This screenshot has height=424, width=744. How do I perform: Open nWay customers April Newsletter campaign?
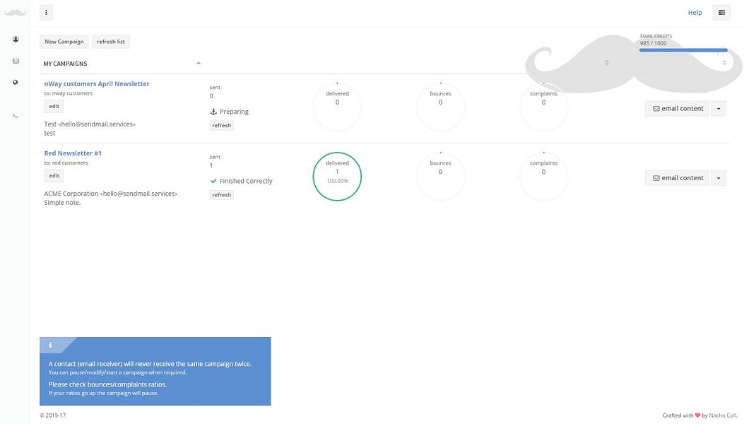[97, 83]
